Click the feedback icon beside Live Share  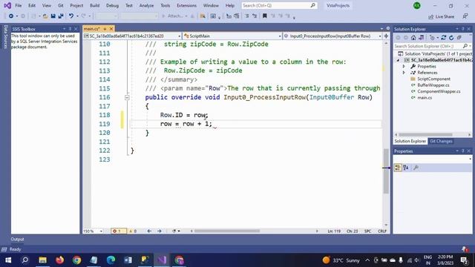click(x=465, y=16)
